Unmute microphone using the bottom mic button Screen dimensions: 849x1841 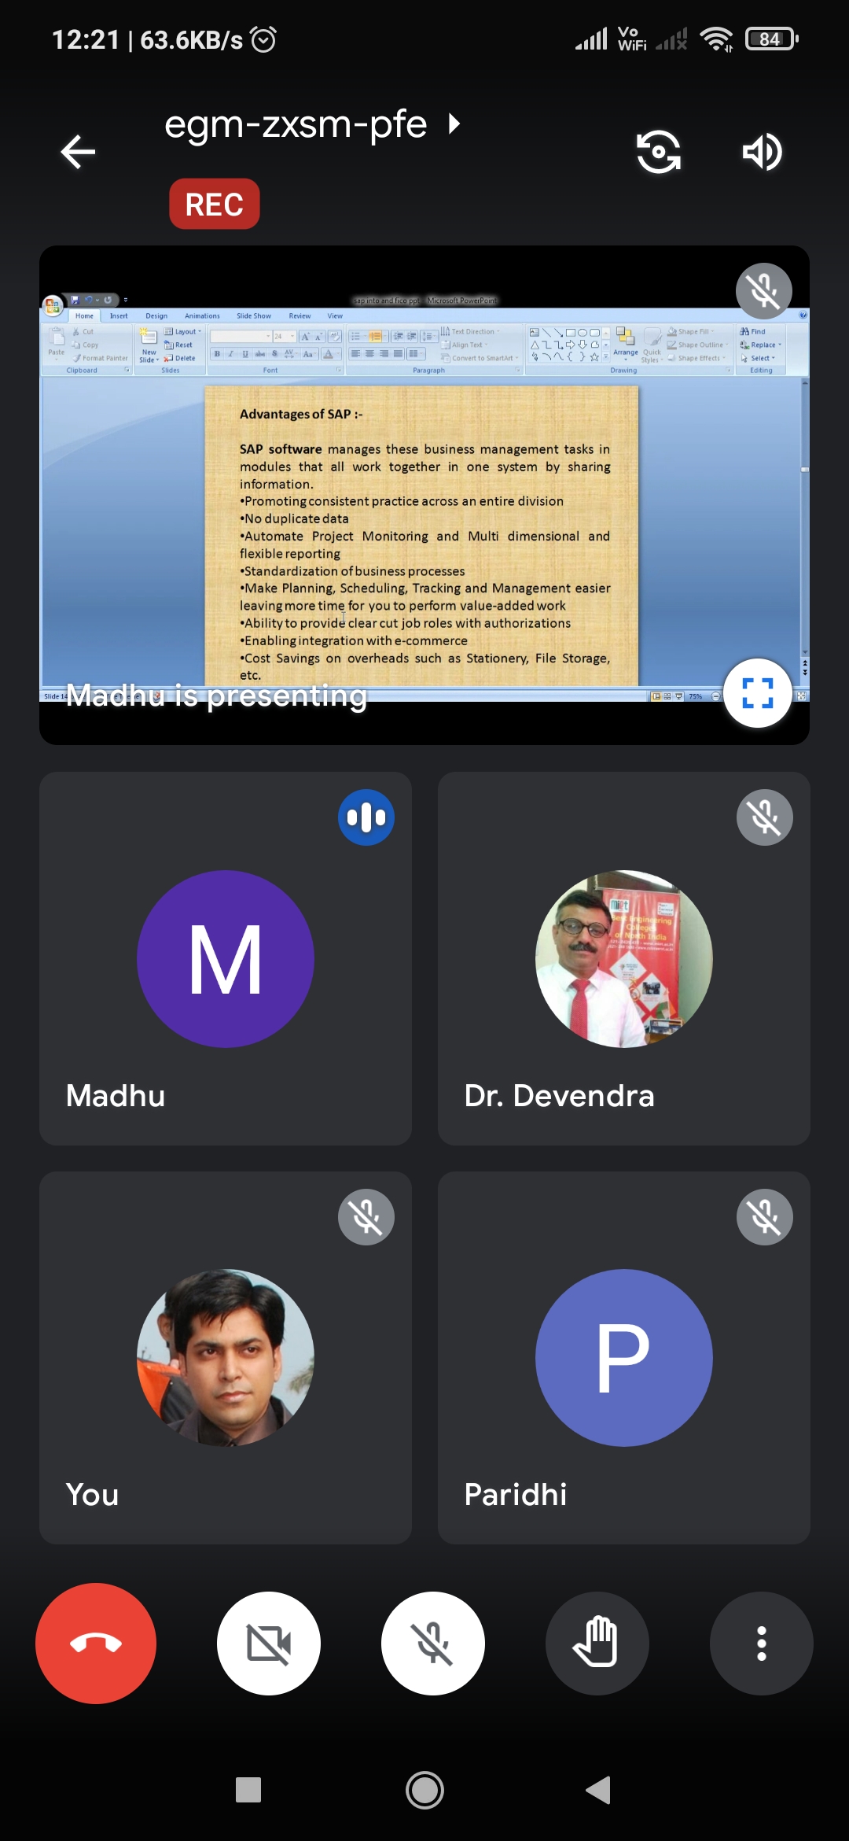coord(432,1643)
